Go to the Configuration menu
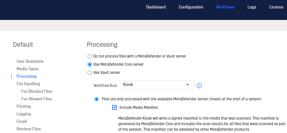The width and height of the screenshot is (287, 133). point(191,7)
